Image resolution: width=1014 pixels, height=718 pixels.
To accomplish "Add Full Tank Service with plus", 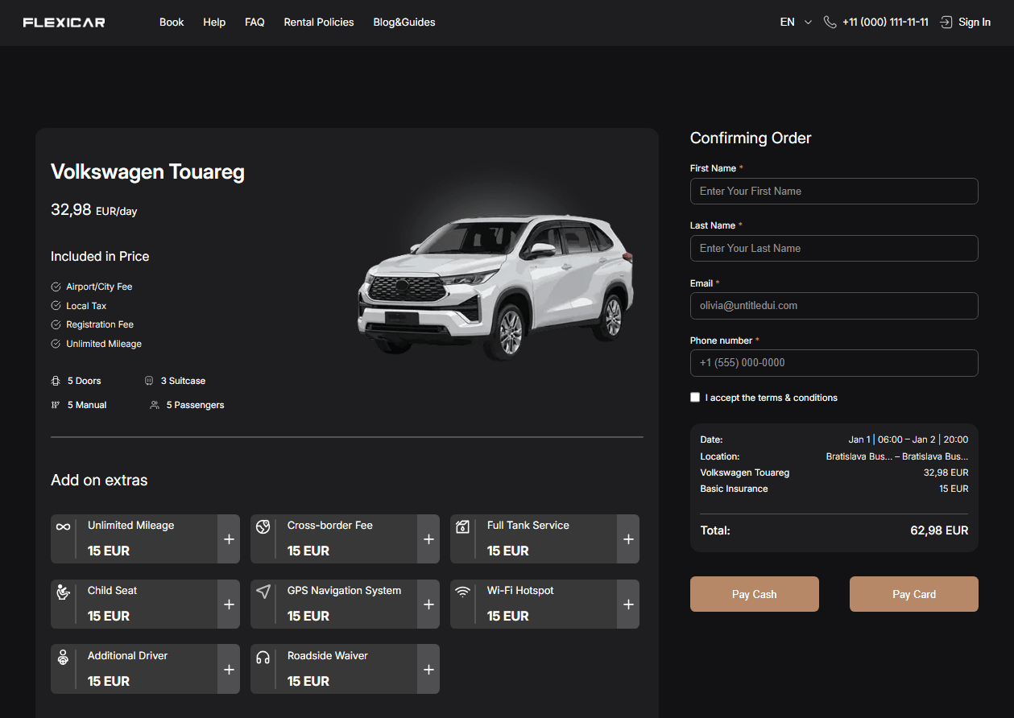I will pos(628,539).
